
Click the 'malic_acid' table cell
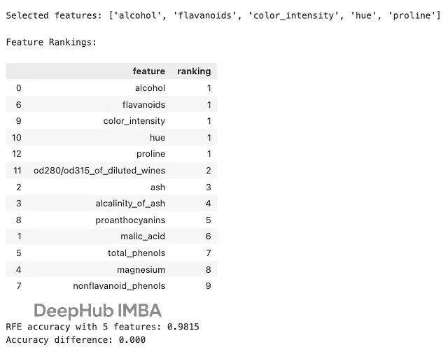pos(143,236)
